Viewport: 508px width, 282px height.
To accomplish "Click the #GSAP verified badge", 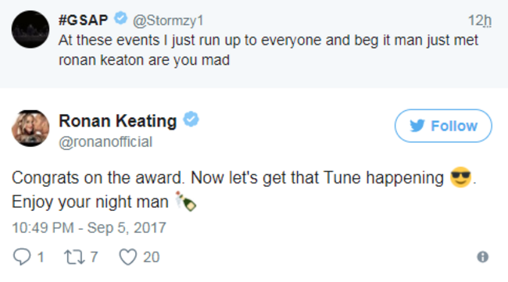I will 121,18.
